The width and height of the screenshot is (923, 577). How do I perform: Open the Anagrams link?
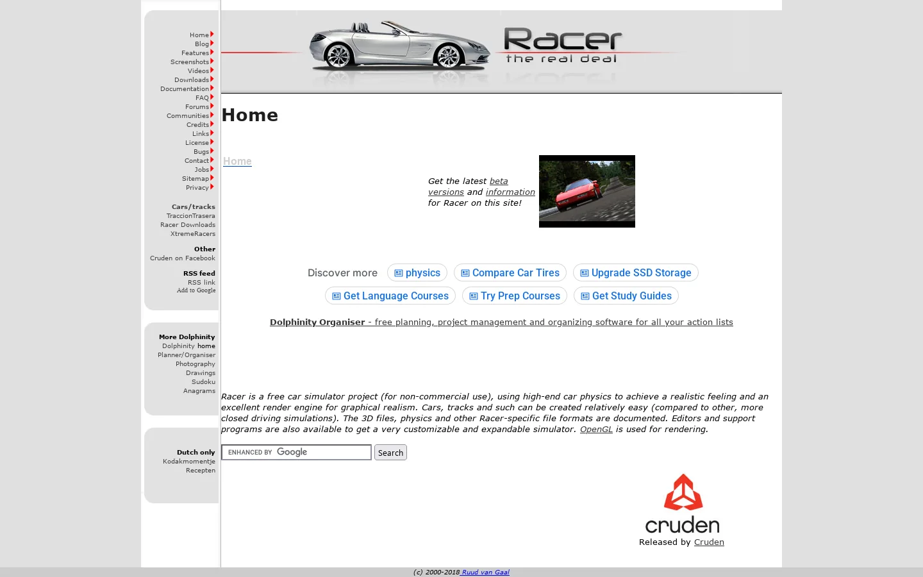point(199,391)
